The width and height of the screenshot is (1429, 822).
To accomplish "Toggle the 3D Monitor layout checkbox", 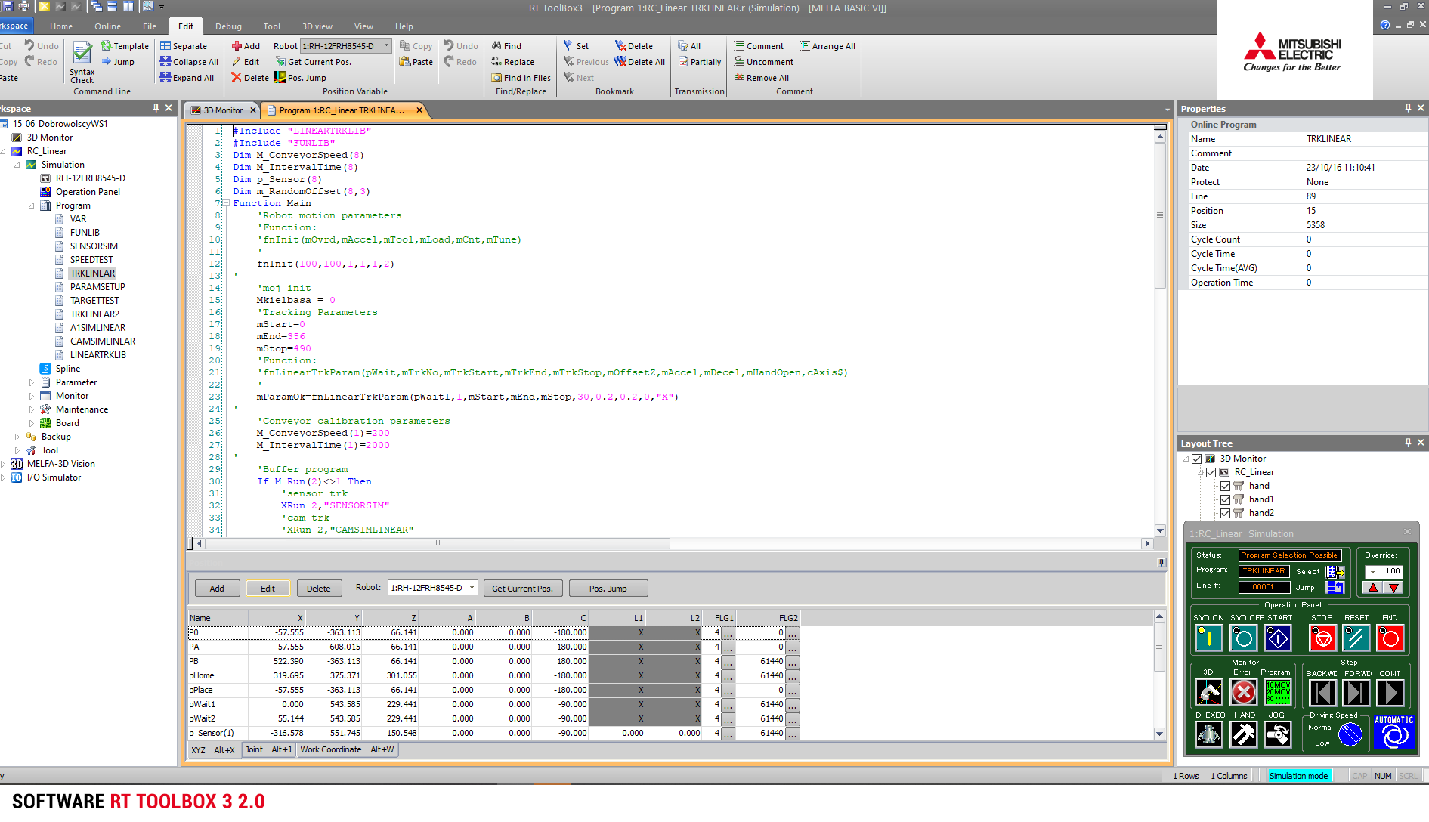I will pos(1197,459).
